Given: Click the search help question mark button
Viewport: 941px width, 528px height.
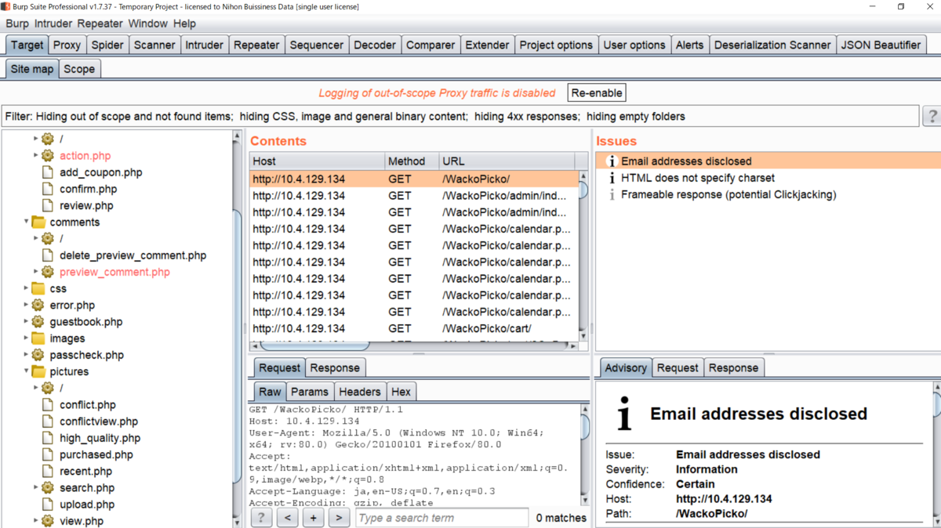Looking at the screenshot, I should click(261, 518).
